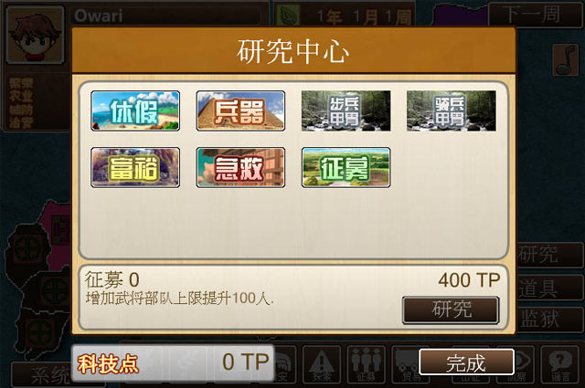Click the 研究 research button in dialog

tap(451, 309)
